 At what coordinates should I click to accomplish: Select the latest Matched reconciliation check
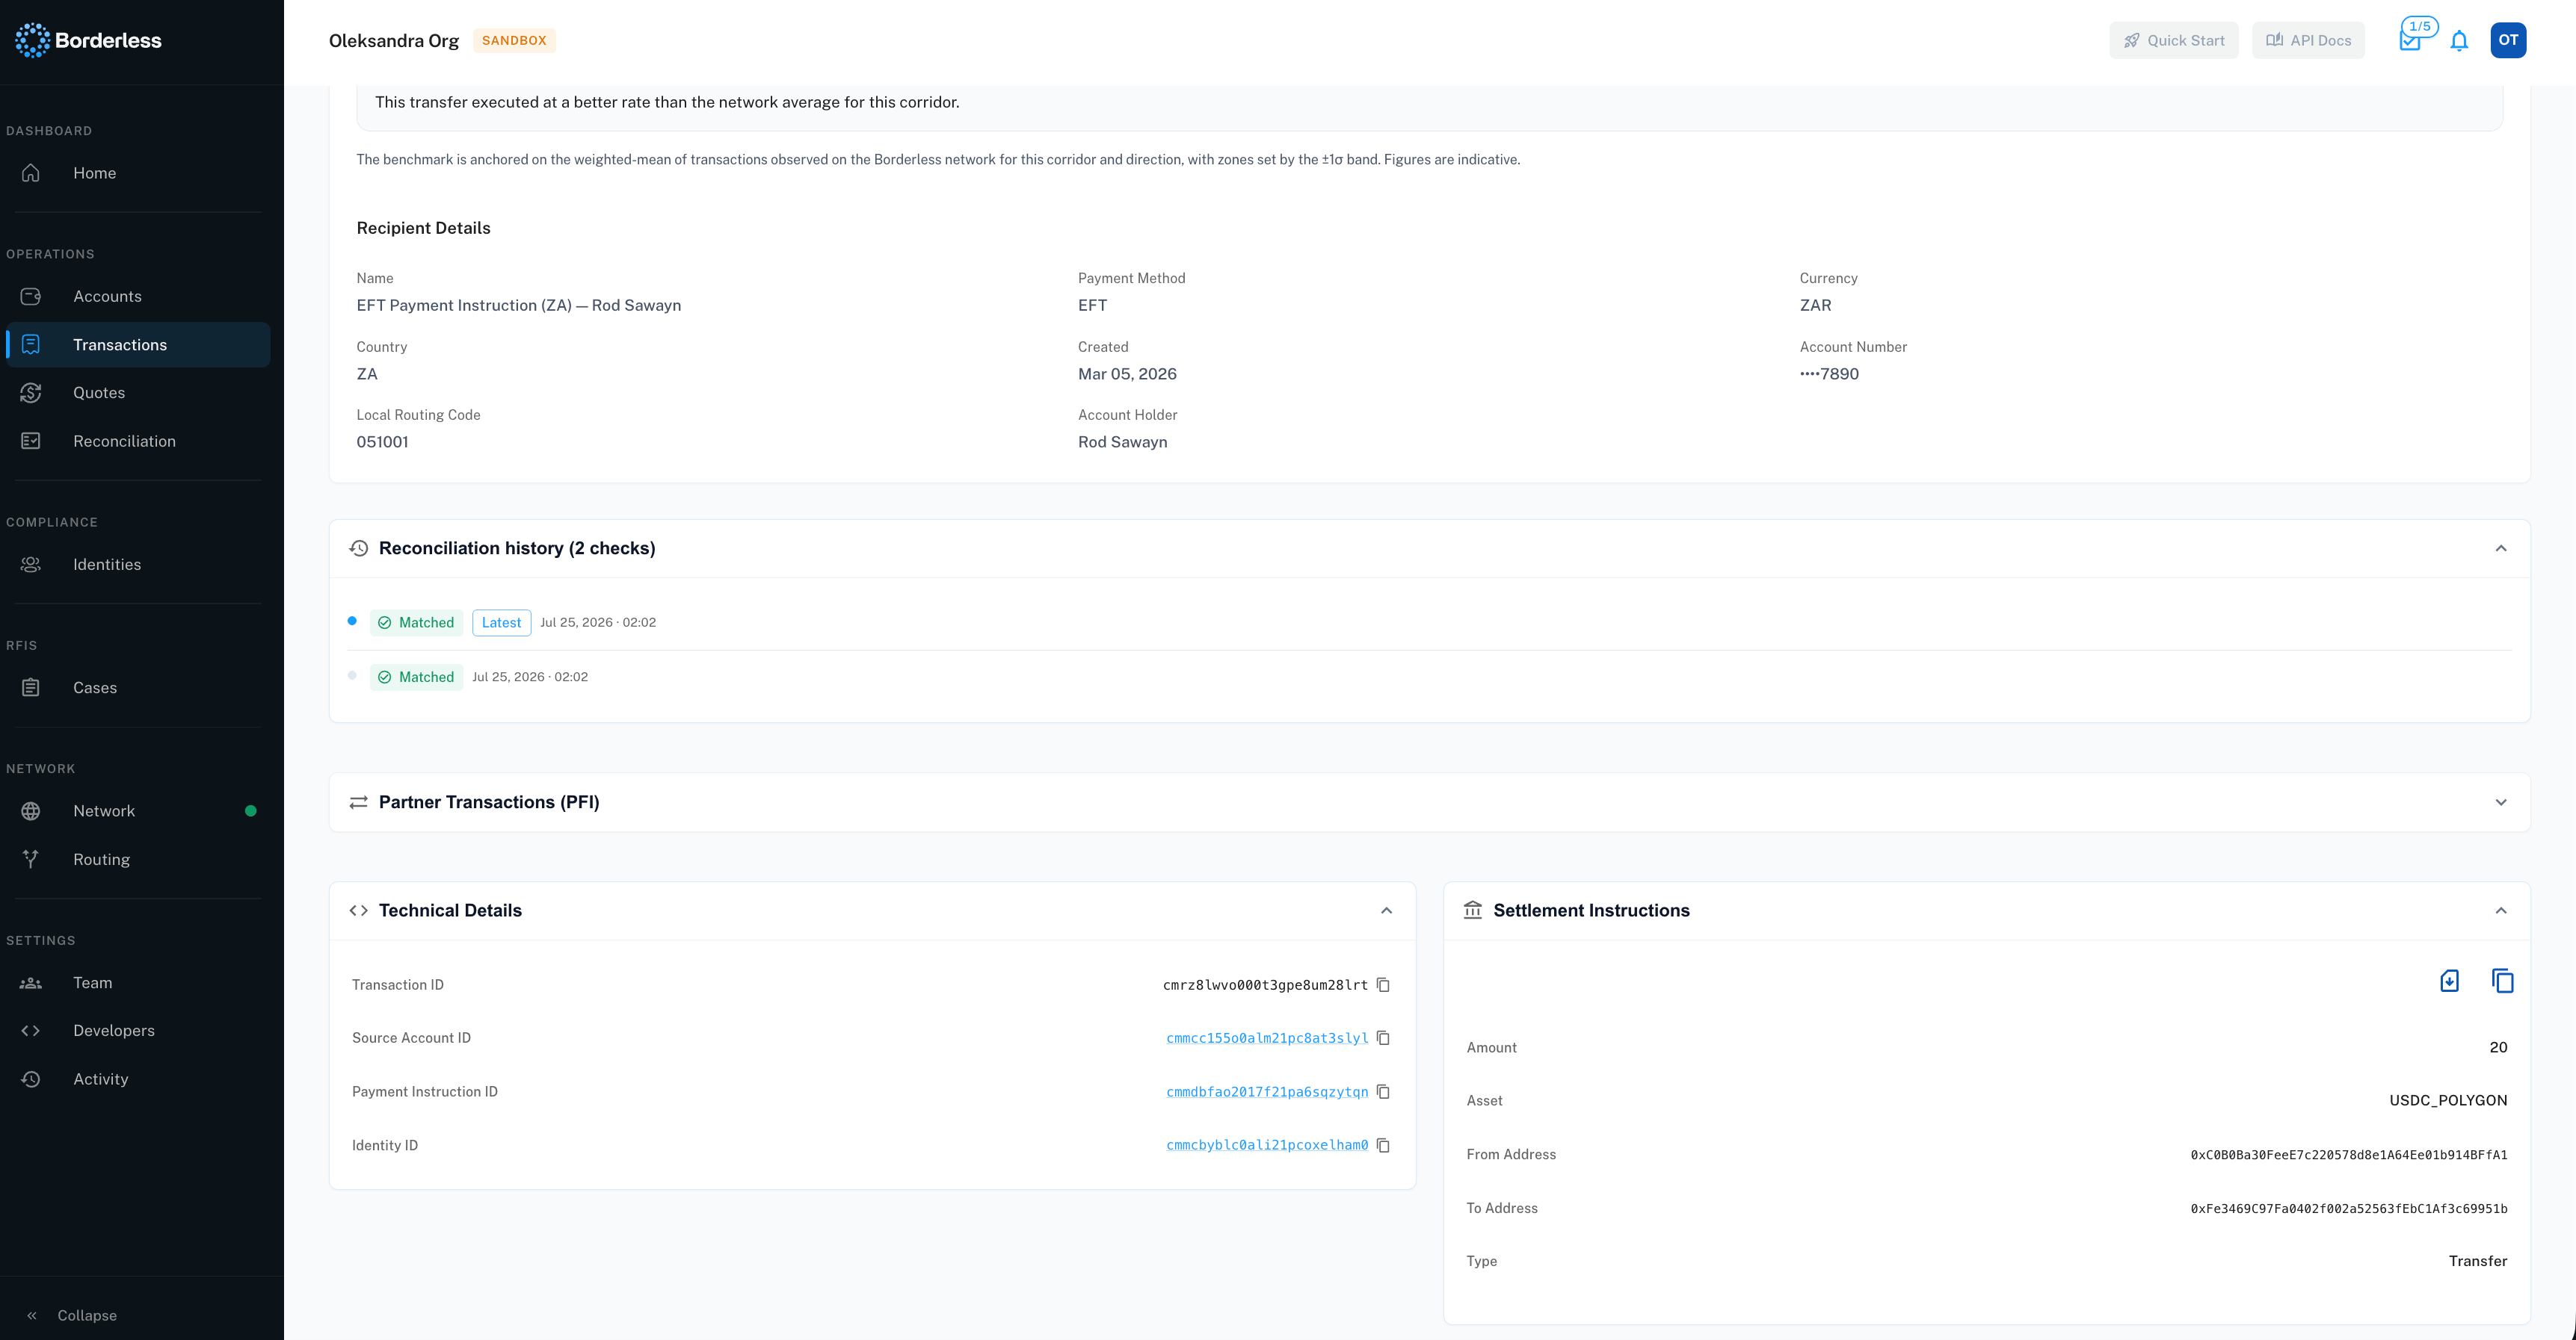coord(416,622)
